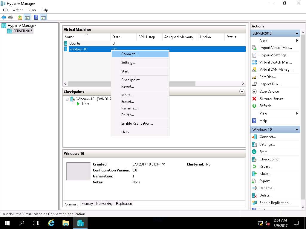Screen dimensions: 306x229
Task: Choose Settings... from the context menu
Action: point(140,63)
